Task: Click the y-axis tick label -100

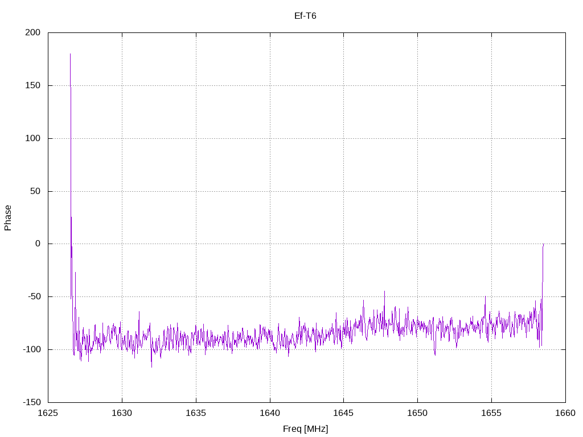Action: pos(32,350)
